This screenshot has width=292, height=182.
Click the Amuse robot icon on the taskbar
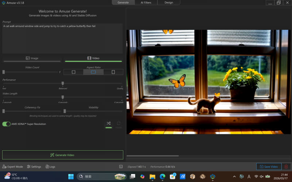[x=213, y=177]
